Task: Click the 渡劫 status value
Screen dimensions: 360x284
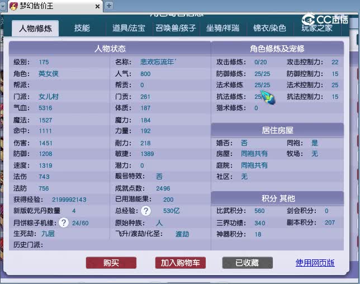Action: coord(182,234)
